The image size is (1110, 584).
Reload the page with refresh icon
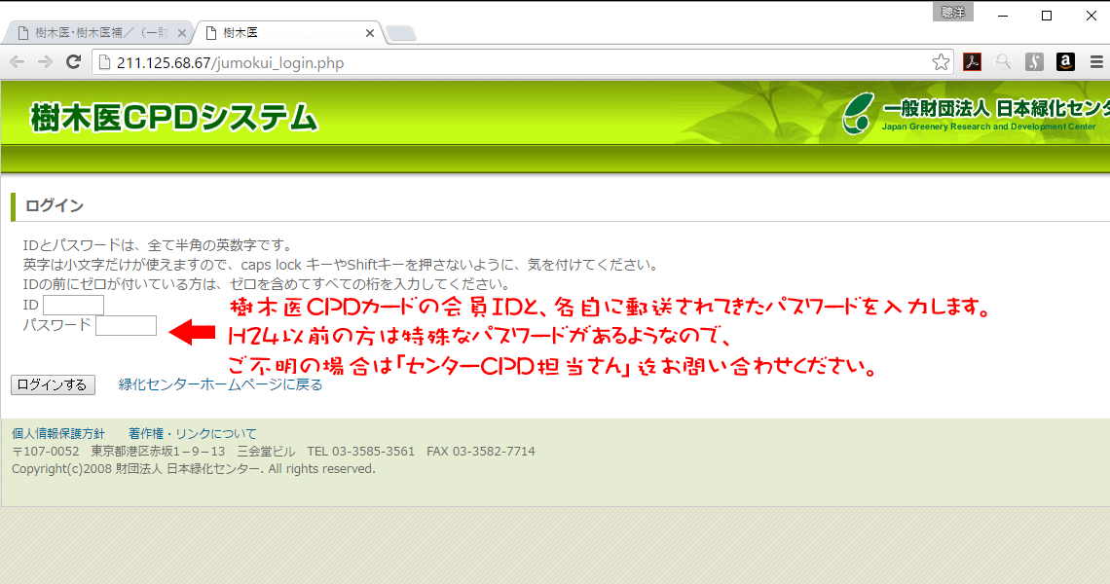(x=74, y=62)
